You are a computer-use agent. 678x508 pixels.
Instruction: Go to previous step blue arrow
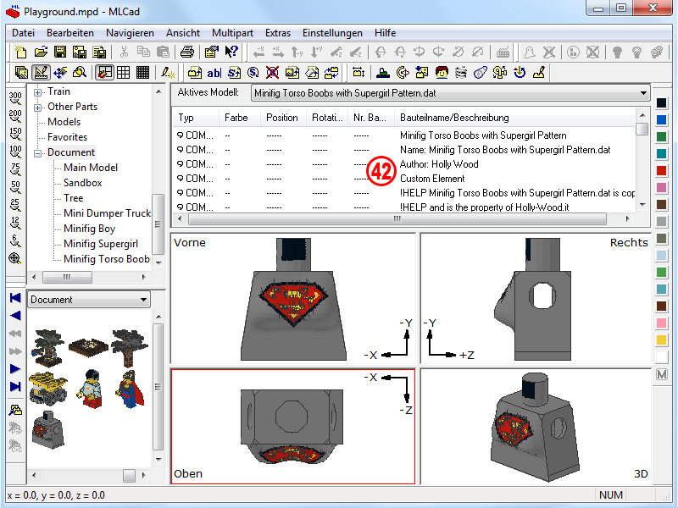15,316
